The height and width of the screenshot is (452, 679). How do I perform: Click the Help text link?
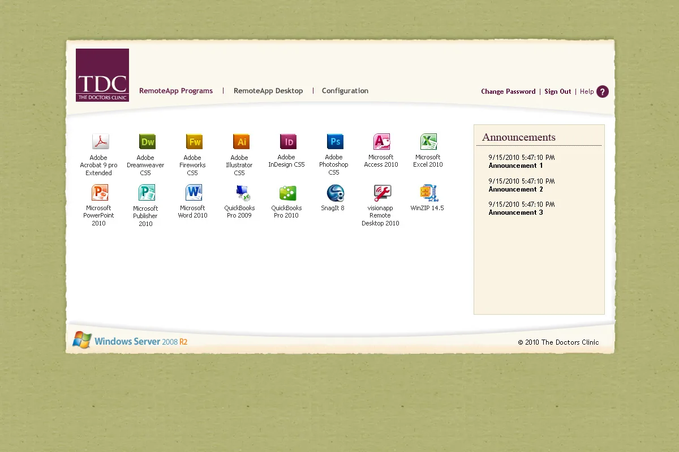587,92
